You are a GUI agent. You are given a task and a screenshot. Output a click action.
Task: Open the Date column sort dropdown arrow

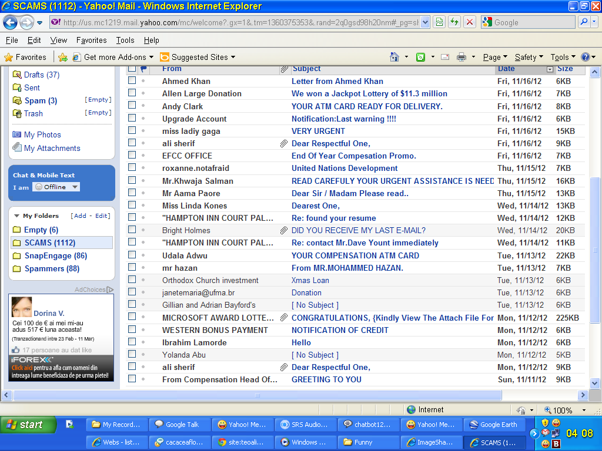[550, 69]
